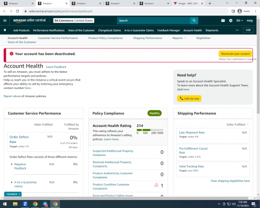The width and height of the screenshot is (260, 208).
Task: Close the FEEDBACK tag
Action: (x=19, y=194)
